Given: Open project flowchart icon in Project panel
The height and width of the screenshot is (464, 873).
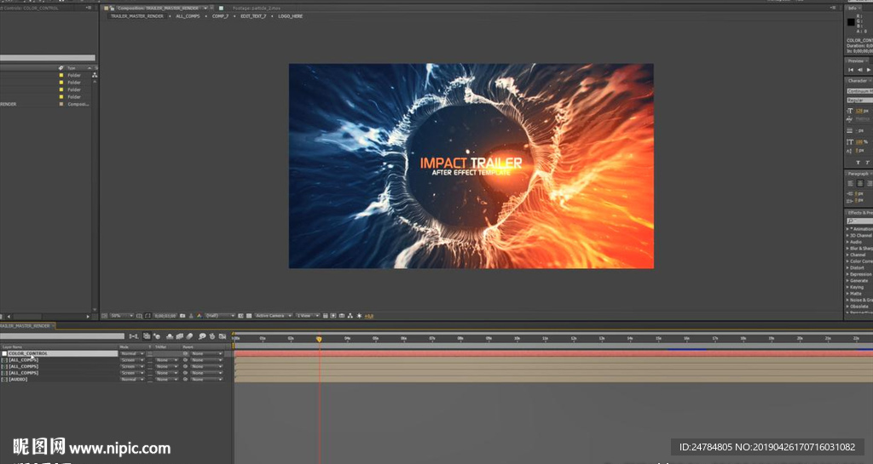Looking at the screenshot, I should [95, 75].
